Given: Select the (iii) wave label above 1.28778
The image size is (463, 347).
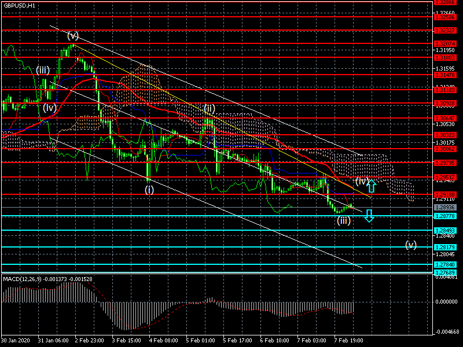Looking at the screenshot, I should coord(344,220).
